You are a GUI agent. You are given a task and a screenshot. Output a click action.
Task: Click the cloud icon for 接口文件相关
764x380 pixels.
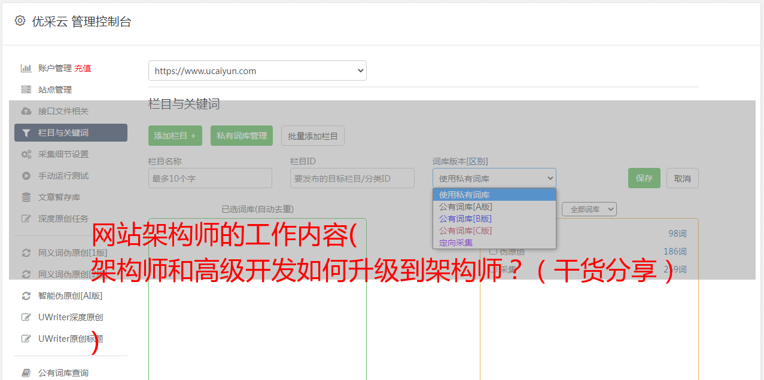point(26,111)
